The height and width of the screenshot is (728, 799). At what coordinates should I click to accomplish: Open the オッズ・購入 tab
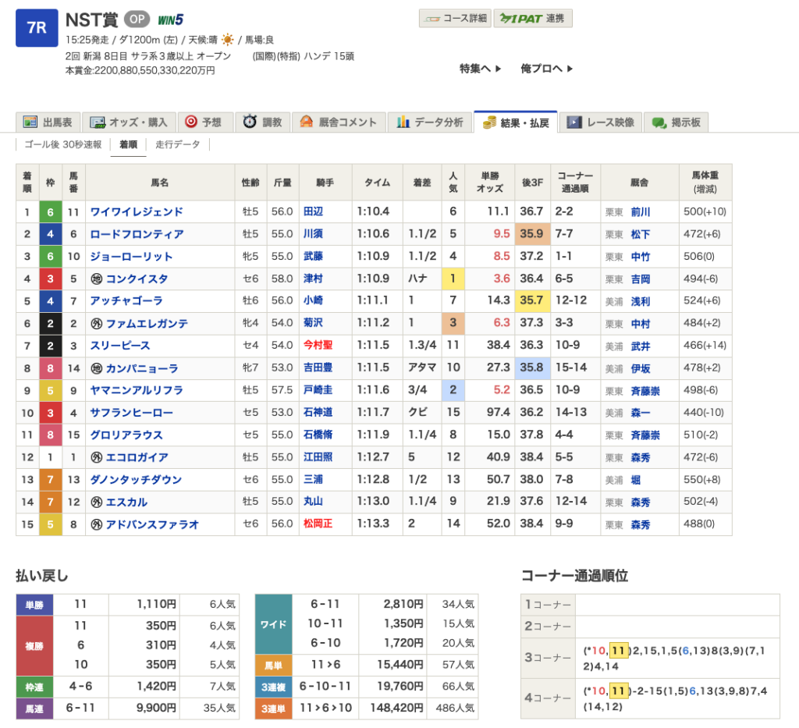tap(129, 123)
